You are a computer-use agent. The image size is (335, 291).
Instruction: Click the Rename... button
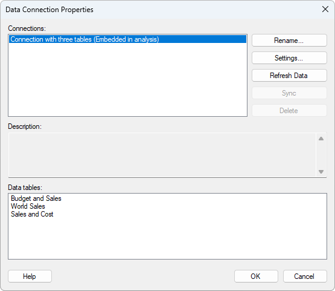point(289,41)
